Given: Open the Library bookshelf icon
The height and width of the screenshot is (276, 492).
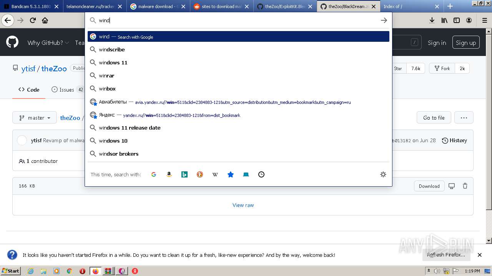Looking at the screenshot, I should pyautogui.click(x=444, y=20).
